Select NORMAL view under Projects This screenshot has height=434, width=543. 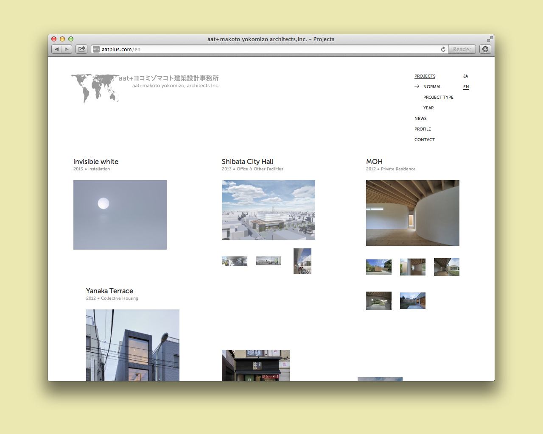(432, 87)
